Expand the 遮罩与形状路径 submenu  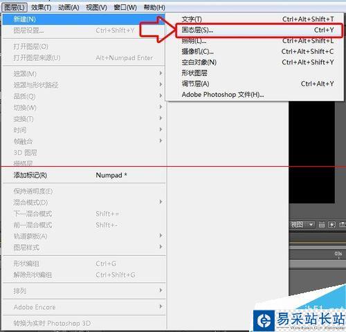[x=84, y=85]
